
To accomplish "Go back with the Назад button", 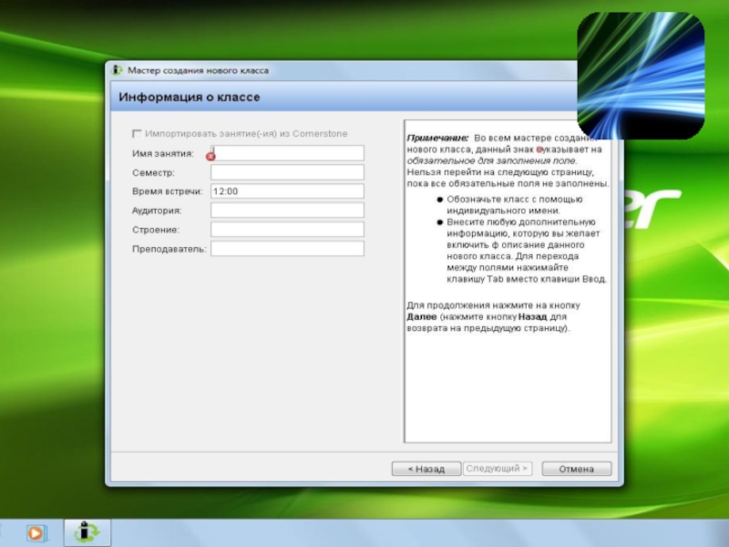I will 426,469.
